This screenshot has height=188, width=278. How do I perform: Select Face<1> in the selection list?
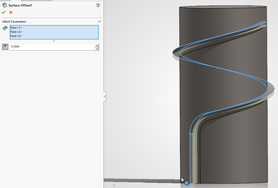16,28
